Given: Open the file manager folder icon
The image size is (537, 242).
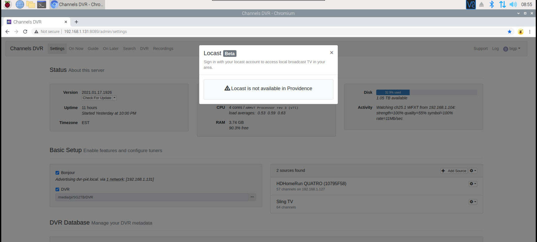Looking at the screenshot, I should coord(31,4).
